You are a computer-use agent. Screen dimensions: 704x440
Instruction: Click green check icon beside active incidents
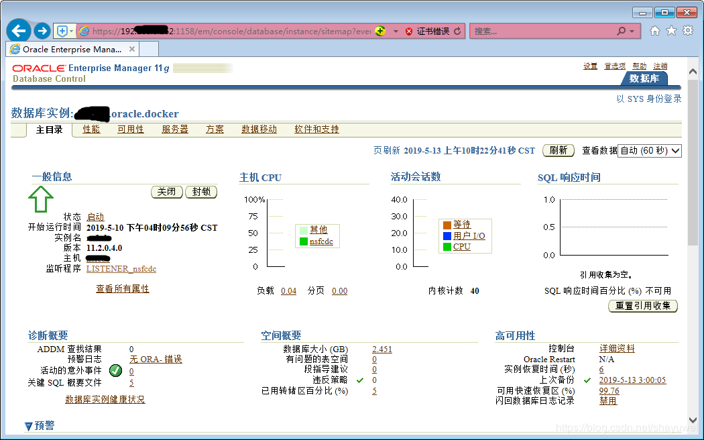pyautogui.click(x=115, y=370)
